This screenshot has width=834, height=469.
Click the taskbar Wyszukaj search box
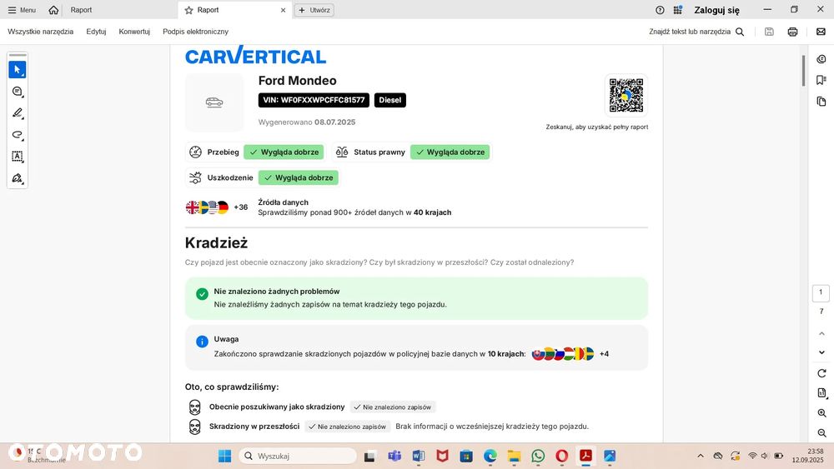click(298, 457)
